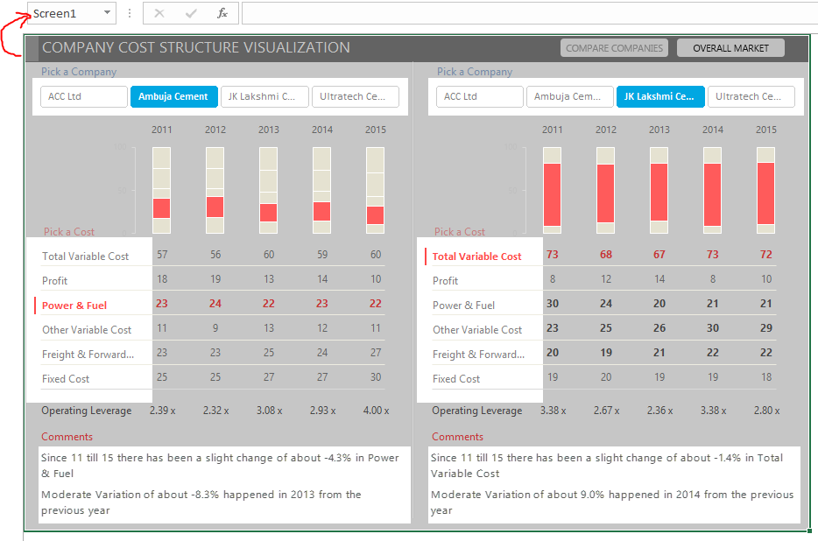Click left Total Variable Cost 2011 value 57

pos(162,255)
